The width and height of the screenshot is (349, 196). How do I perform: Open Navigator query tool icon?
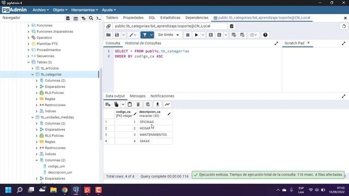pos(68,18)
